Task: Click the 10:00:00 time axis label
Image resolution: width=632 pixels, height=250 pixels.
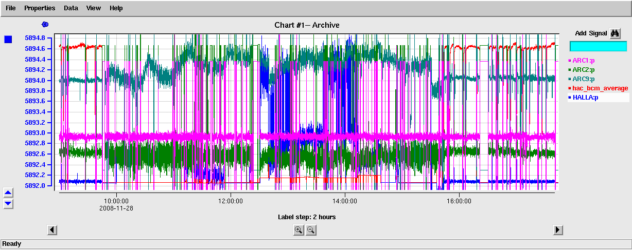Action: (116, 201)
